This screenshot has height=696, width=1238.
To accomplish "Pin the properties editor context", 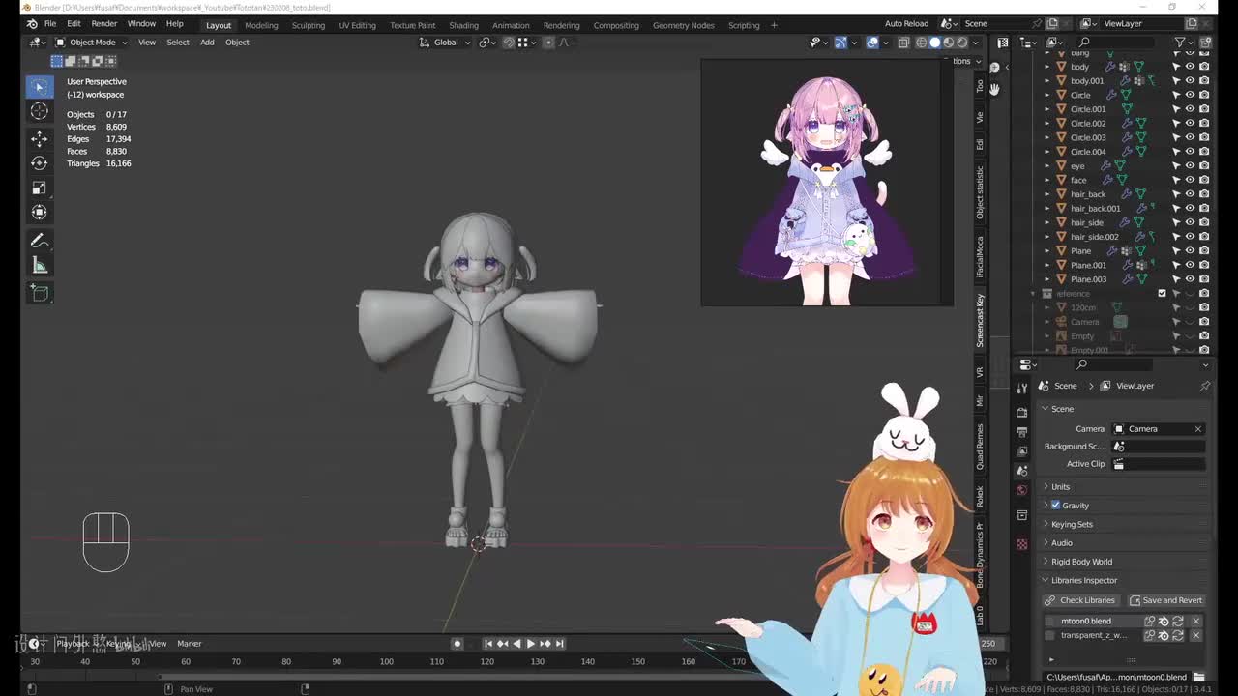I will pyautogui.click(x=1205, y=386).
